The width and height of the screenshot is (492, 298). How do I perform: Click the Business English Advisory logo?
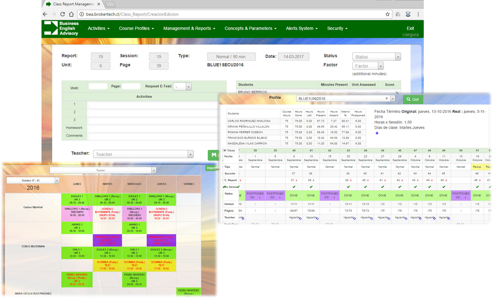(x=61, y=28)
